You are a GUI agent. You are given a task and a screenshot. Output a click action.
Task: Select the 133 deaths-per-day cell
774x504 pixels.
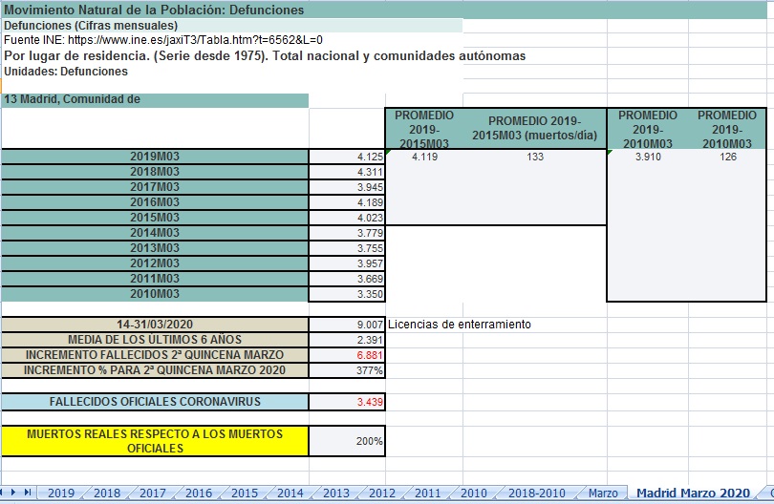coord(534,157)
